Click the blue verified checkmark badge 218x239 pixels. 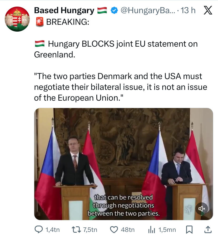click(114, 10)
